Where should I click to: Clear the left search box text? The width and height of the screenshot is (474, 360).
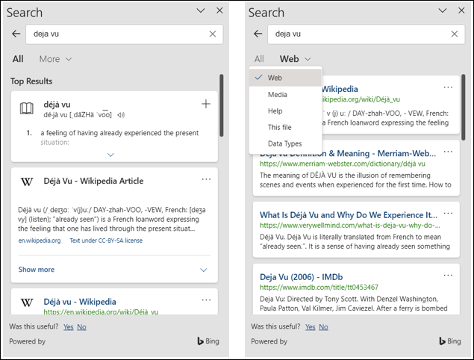tap(213, 34)
